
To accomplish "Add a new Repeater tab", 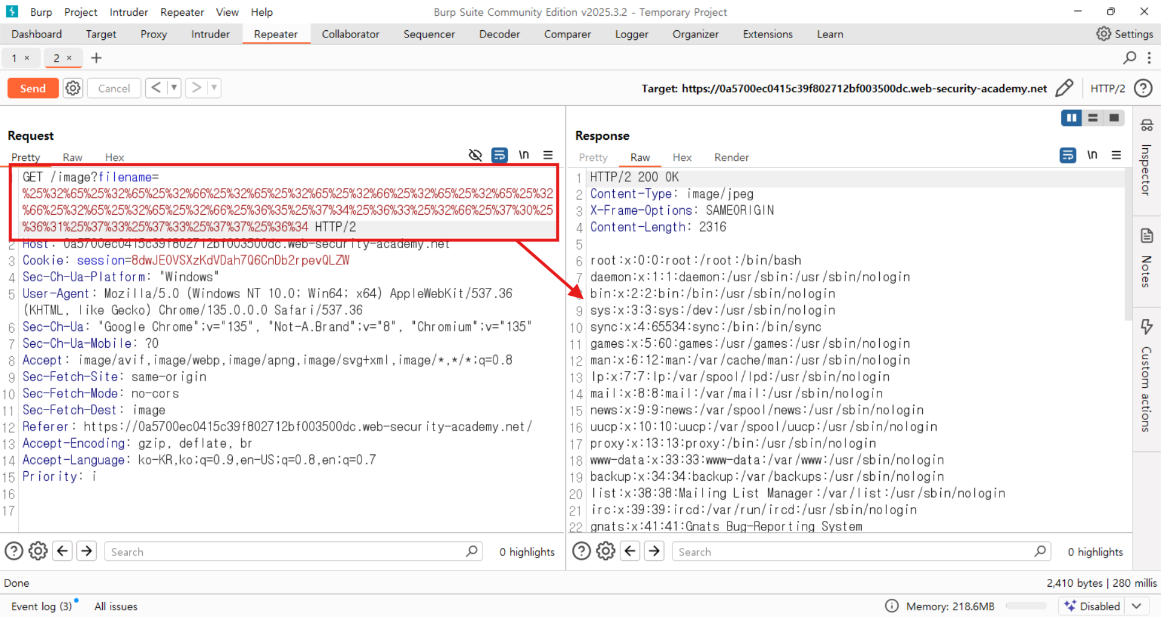I will tap(96, 58).
